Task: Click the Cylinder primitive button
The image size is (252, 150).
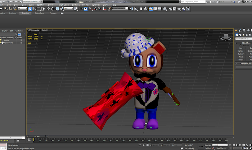Action: 241,54
